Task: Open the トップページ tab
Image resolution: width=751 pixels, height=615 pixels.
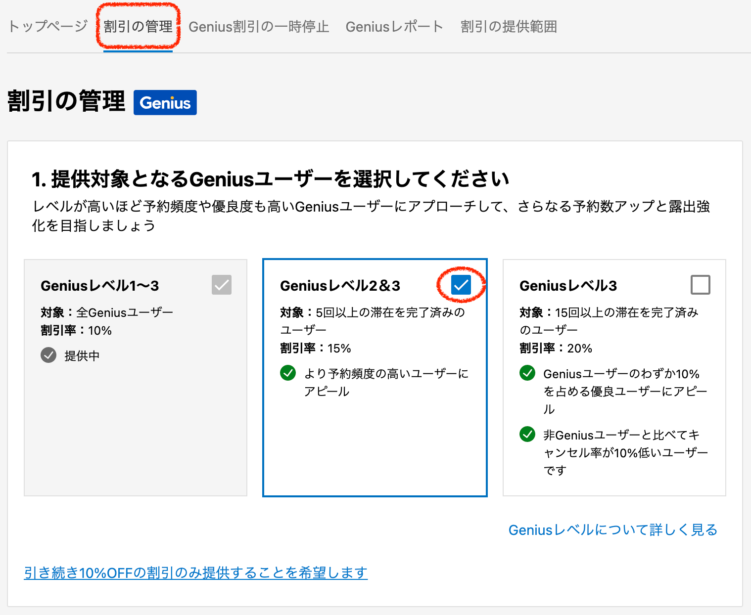Action: click(x=48, y=26)
